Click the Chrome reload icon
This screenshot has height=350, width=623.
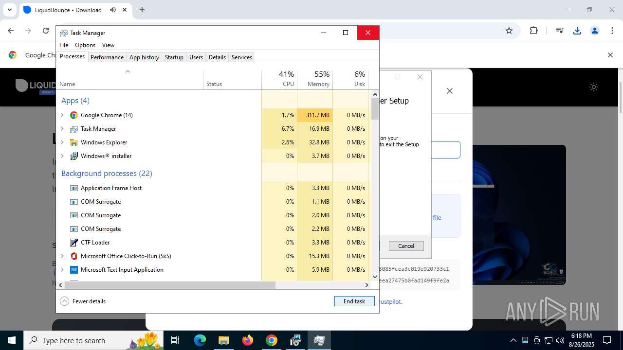[46, 31]
